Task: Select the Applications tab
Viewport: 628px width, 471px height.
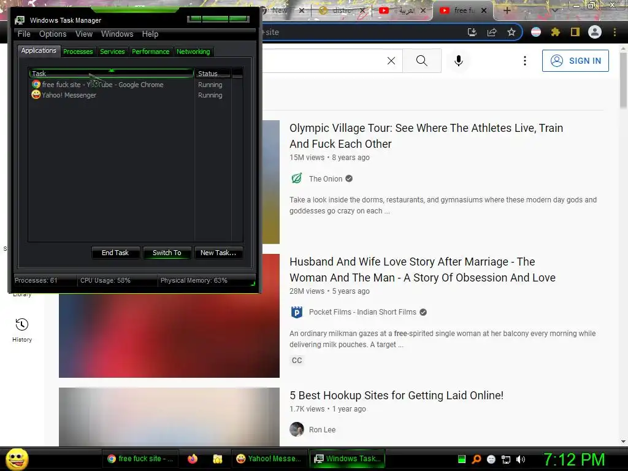Action: tap(39, 50)
